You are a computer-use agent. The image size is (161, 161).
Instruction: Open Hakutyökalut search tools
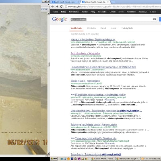(127, 28)
